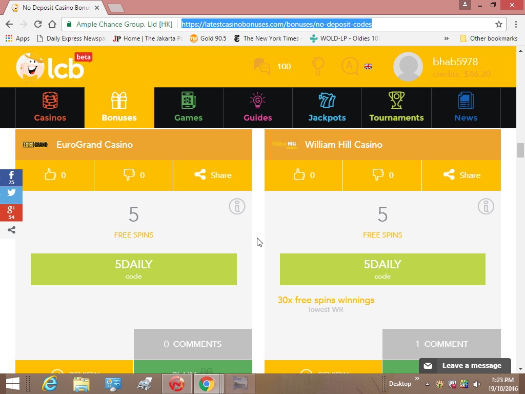Viewport: 525px width, 394px height.
Task: Reload the page with the refresh icon
Action: (x=38, y=24)
